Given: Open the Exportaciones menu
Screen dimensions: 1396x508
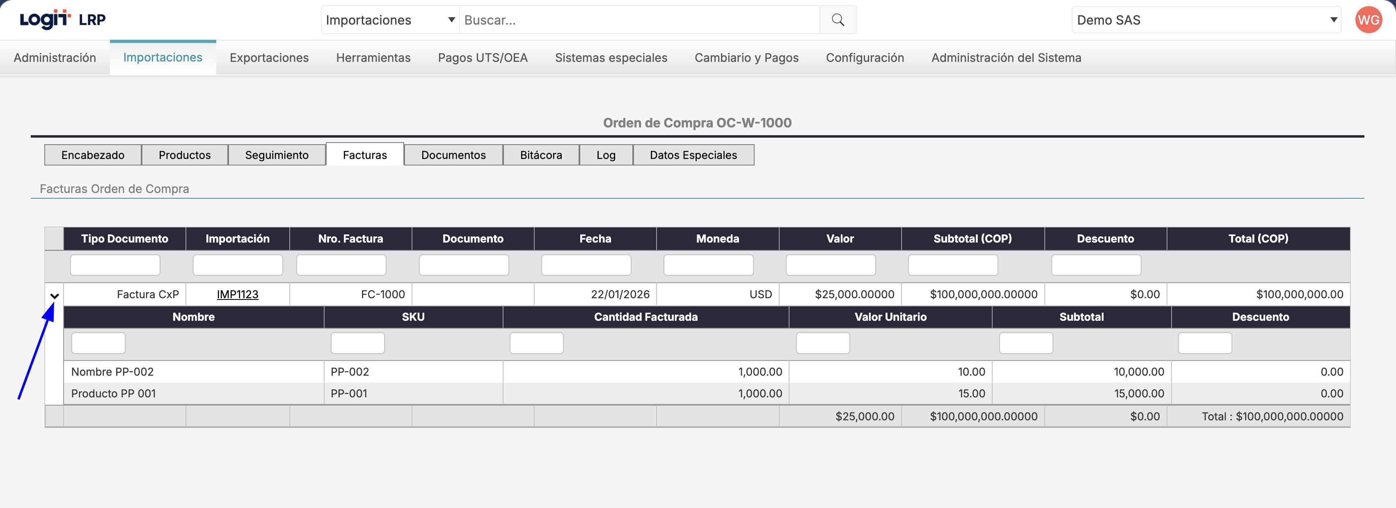Looking at the screenshot, I should pyautogui.click(x=269, y=57).
